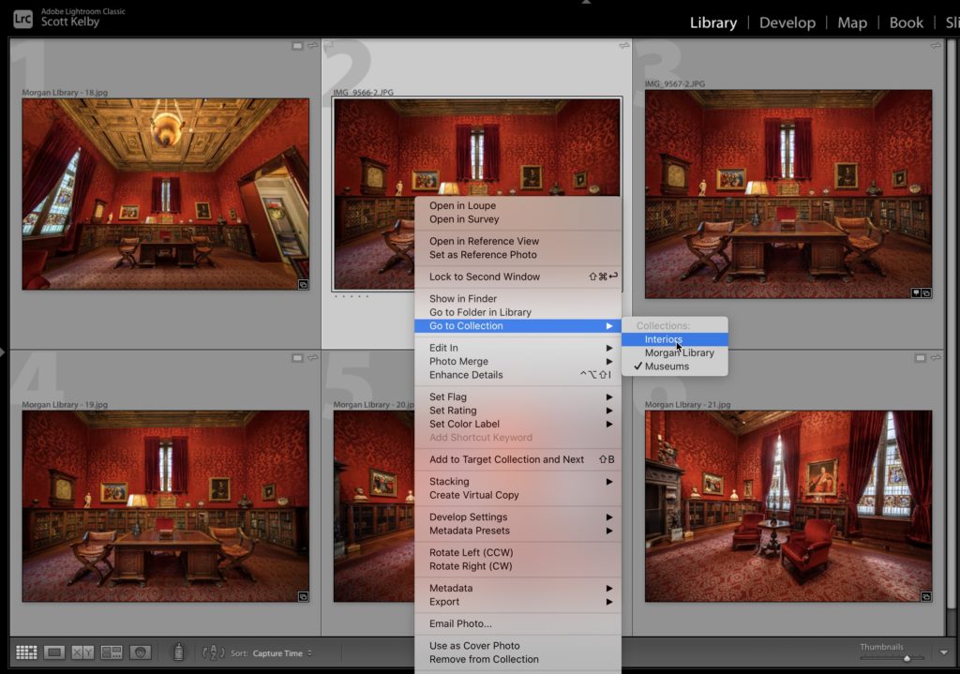The width and height of the screenshot is (960, 674).
Task: Click left badge on IMG_9567-2.JPG thumbnail corner
Action: pos(917,293)
